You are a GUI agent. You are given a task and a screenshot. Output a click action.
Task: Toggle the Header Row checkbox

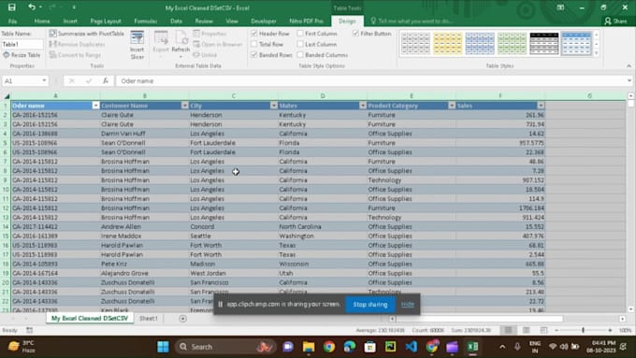[254, 34]
